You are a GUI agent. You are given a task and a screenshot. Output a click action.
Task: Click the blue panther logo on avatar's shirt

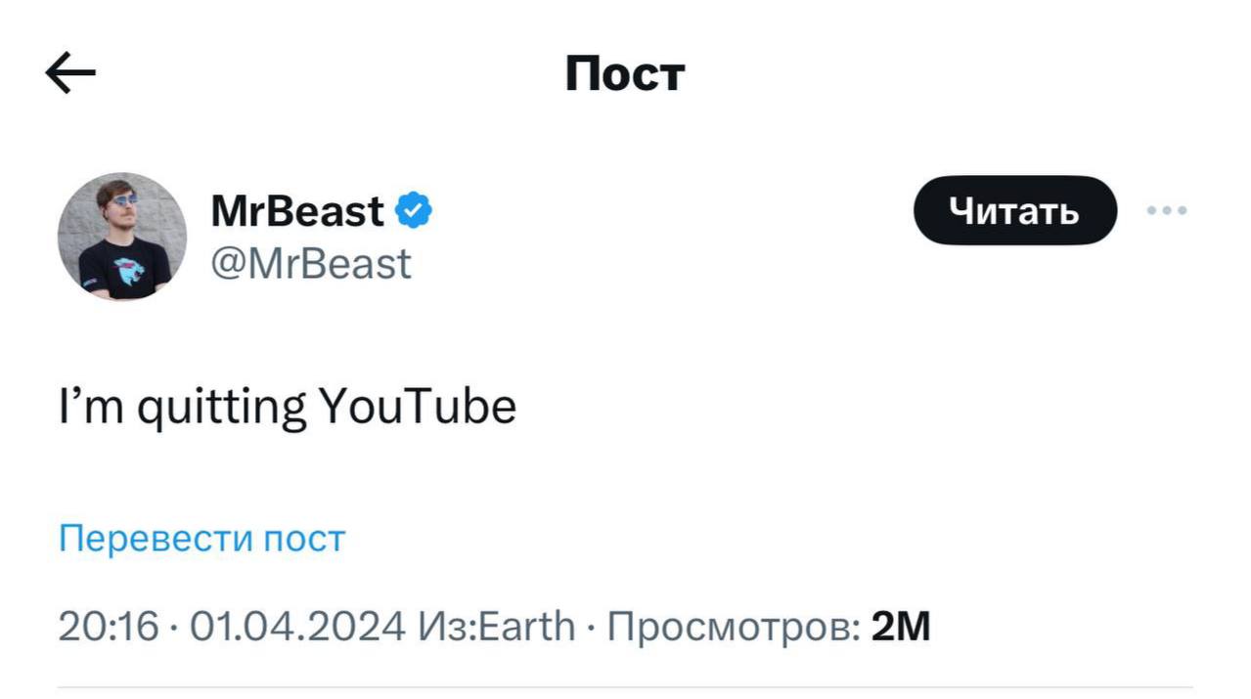click(x=128, y=271)
